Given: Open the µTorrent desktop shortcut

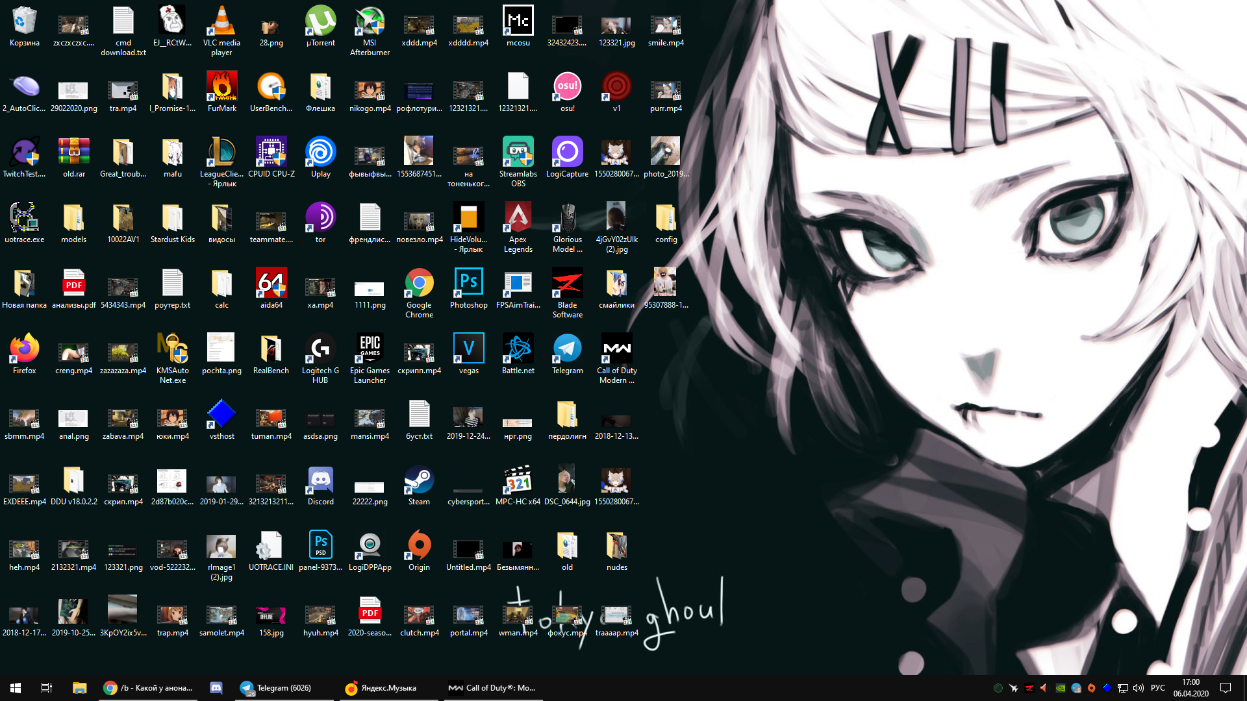Looking at the screenshot, I should (x=320, y=27).
